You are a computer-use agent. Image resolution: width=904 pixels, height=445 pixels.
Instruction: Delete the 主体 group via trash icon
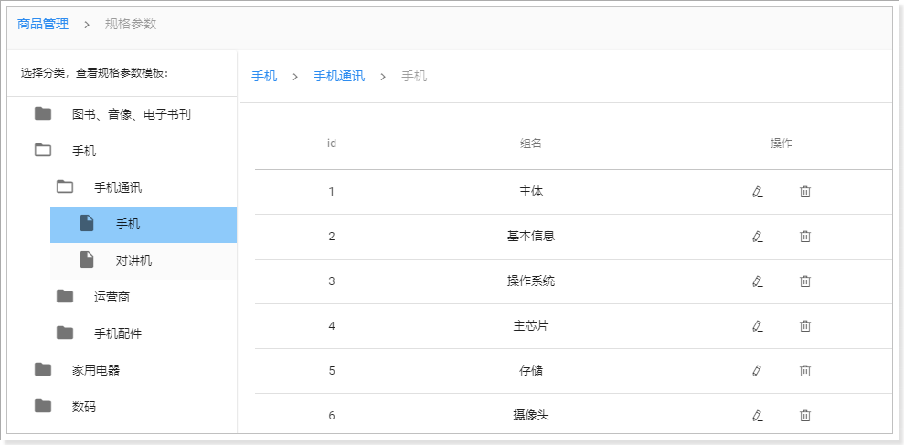tap(805, 192)
